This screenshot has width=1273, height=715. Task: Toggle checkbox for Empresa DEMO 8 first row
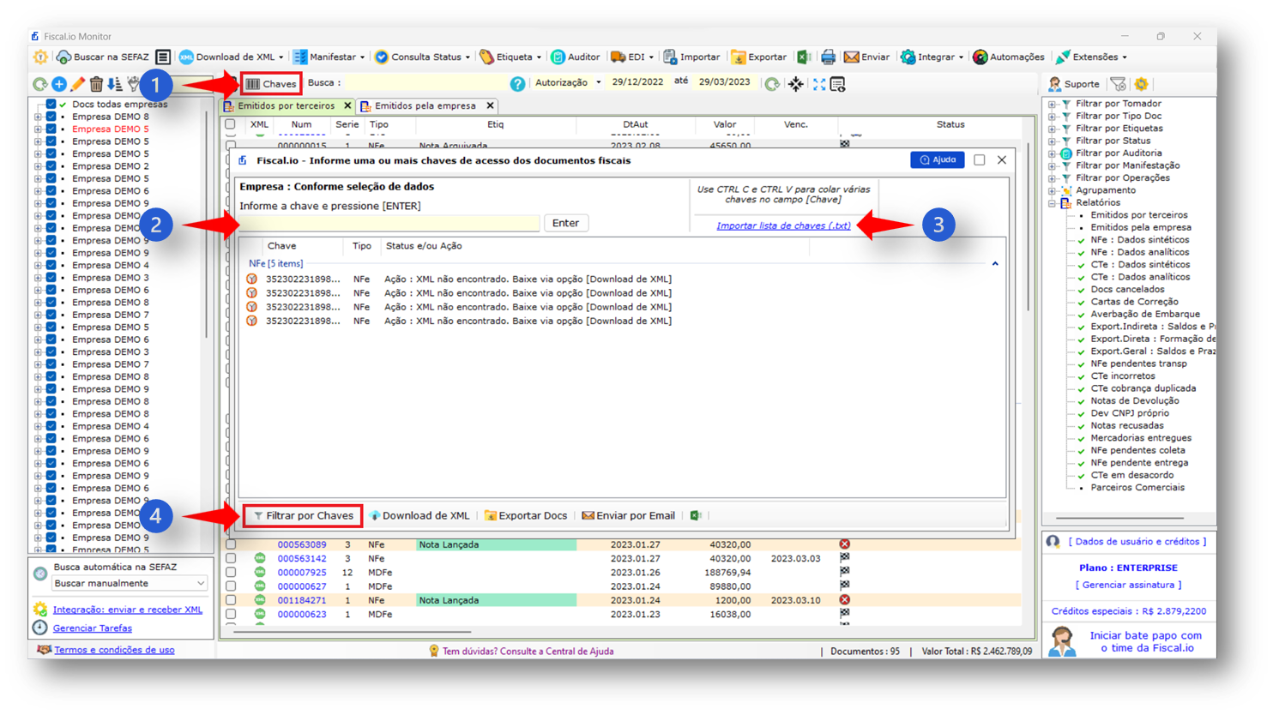coord(51,117)
